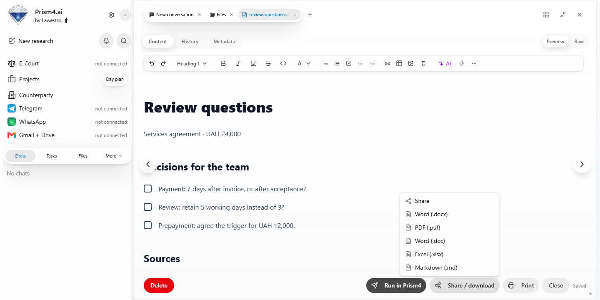Expand the More sidebar dropdown

[x=114, y=156]
